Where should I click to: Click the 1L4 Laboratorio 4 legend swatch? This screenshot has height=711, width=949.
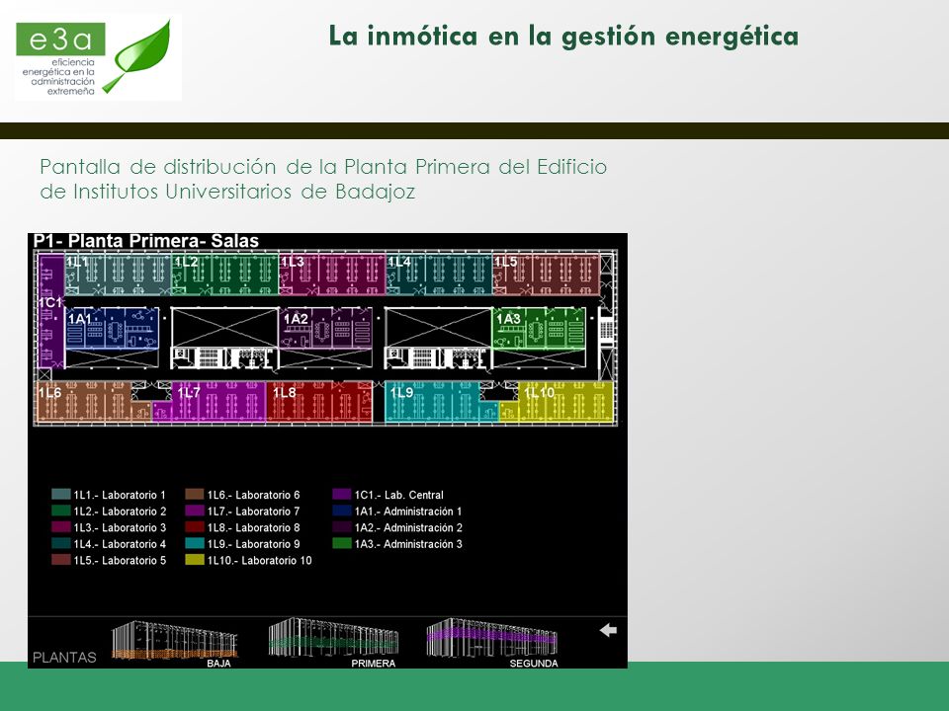coord(61,543)
